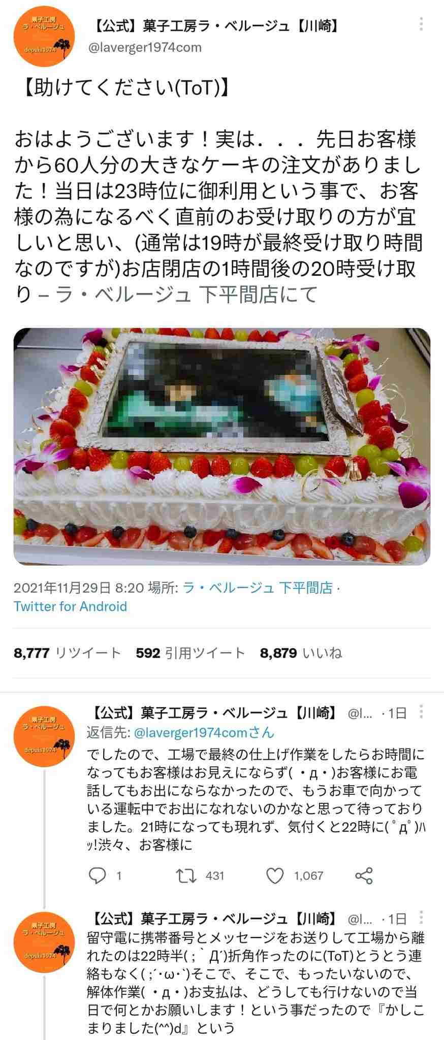Share the first reply tweet
This screenshot has height=1040, width=444.
pos(364,875)
